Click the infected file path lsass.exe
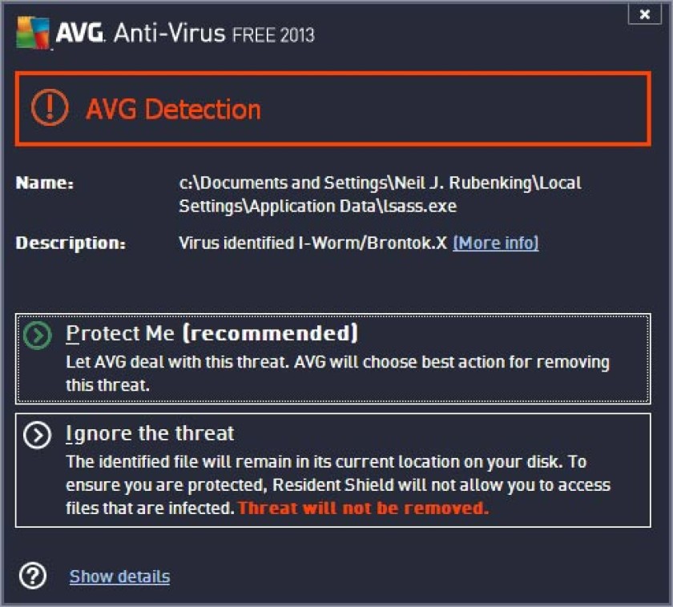This screenshot has height=607, width=673. pyautogui.click(x=381, y=195)
